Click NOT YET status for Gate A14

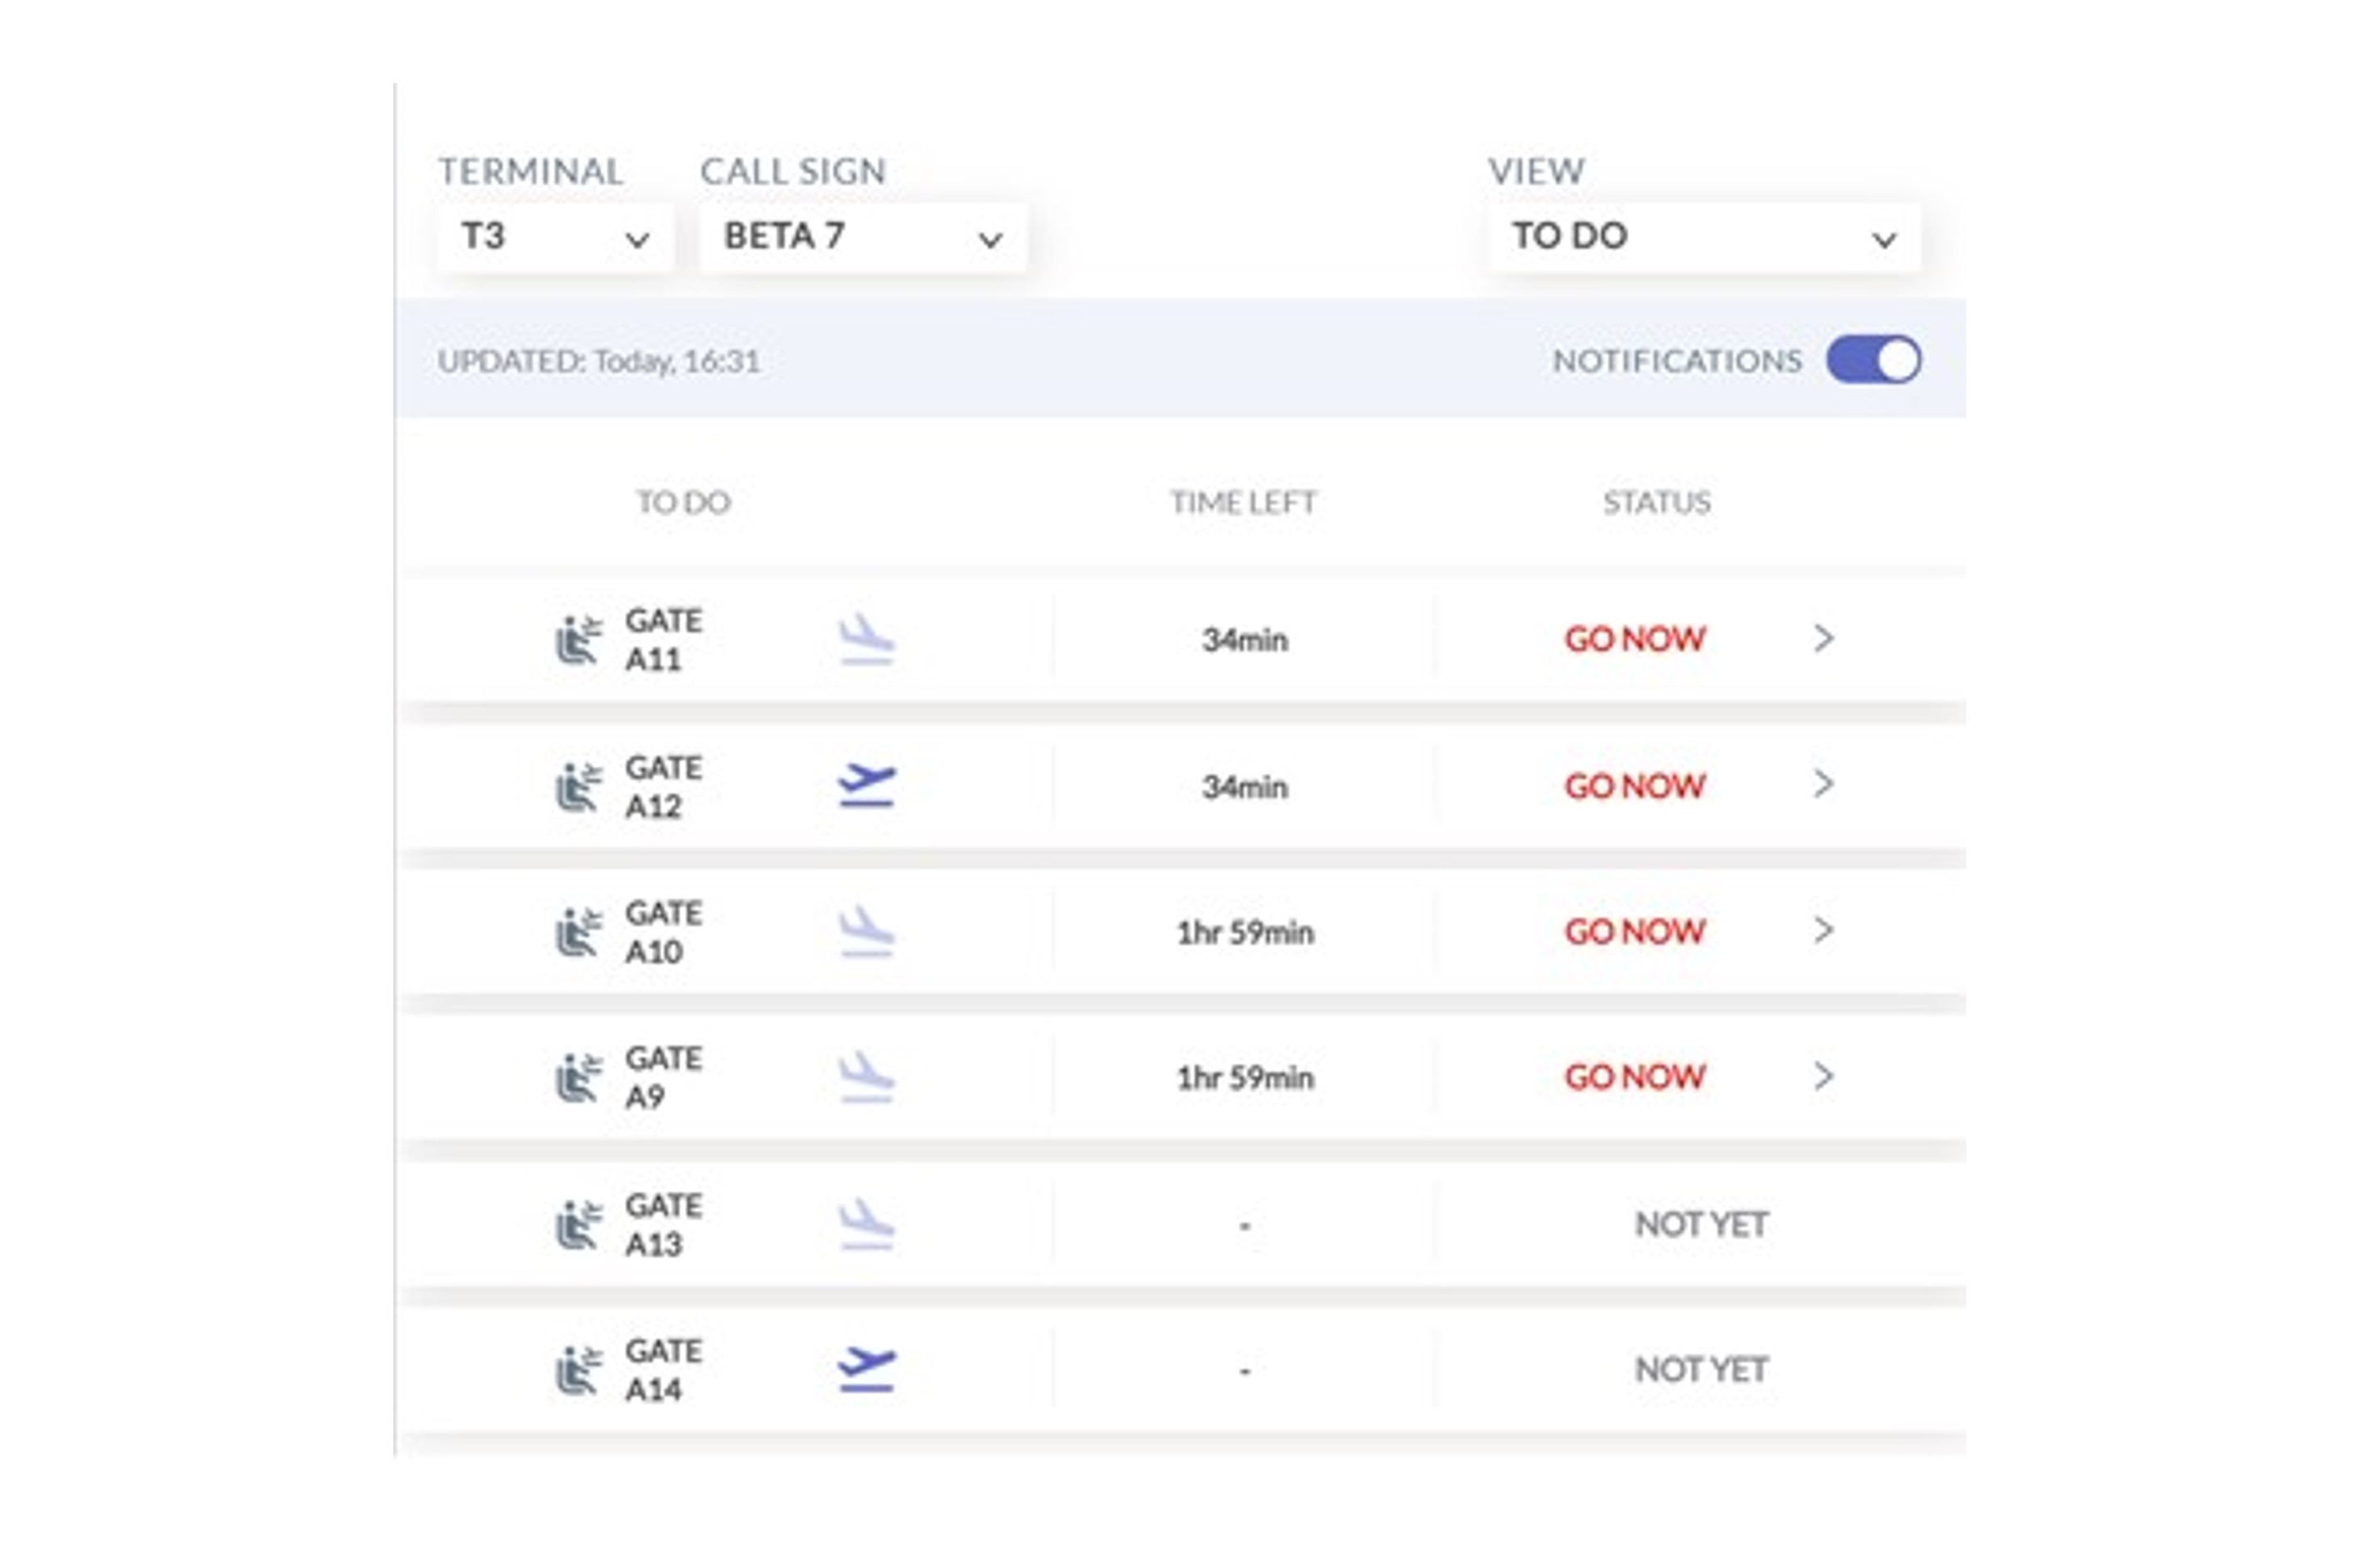click(1702, 1370)
